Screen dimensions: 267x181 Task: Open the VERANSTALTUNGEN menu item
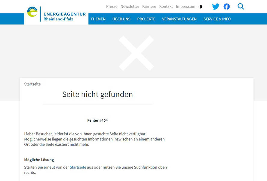179,19
